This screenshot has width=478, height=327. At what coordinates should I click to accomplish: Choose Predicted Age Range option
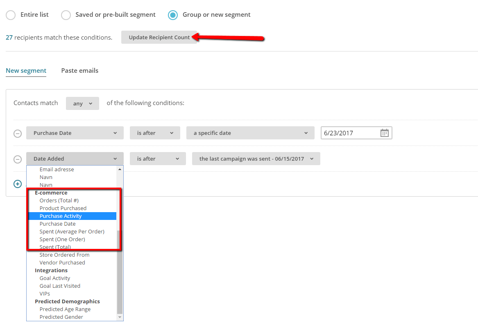coord(65,309)
